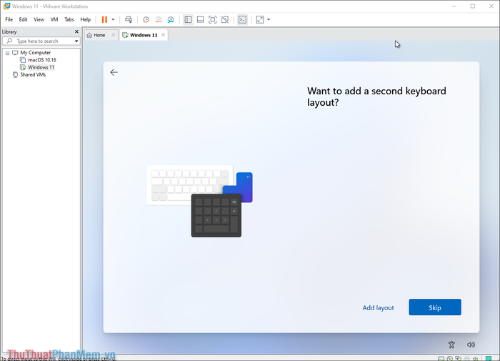Toggle the library sidebar view
The height and width of the screenshot is (361, 500).
188,19
